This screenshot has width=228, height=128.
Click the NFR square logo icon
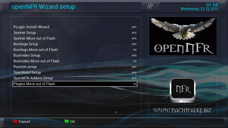[x=183, y=90]
